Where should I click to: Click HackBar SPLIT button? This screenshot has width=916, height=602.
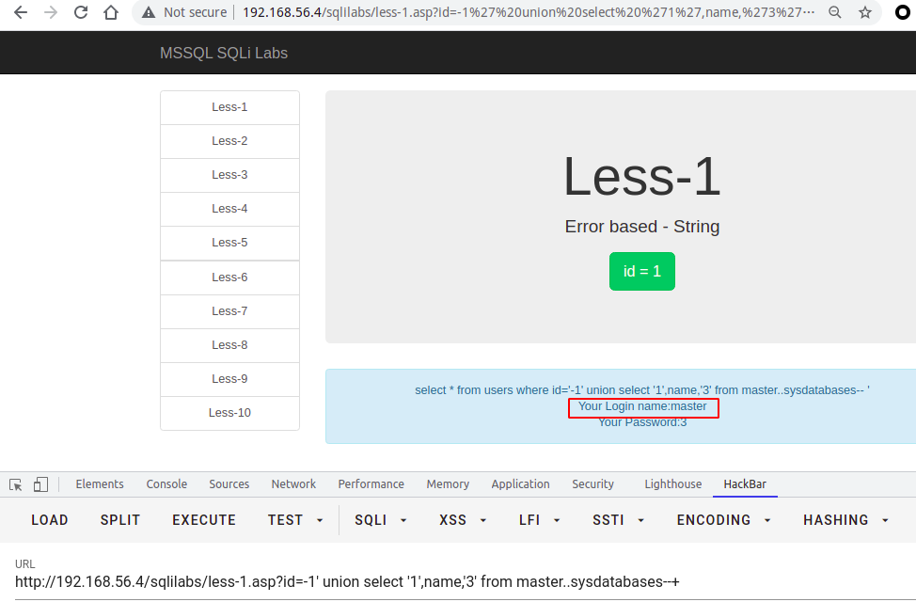tap(120, 520)
